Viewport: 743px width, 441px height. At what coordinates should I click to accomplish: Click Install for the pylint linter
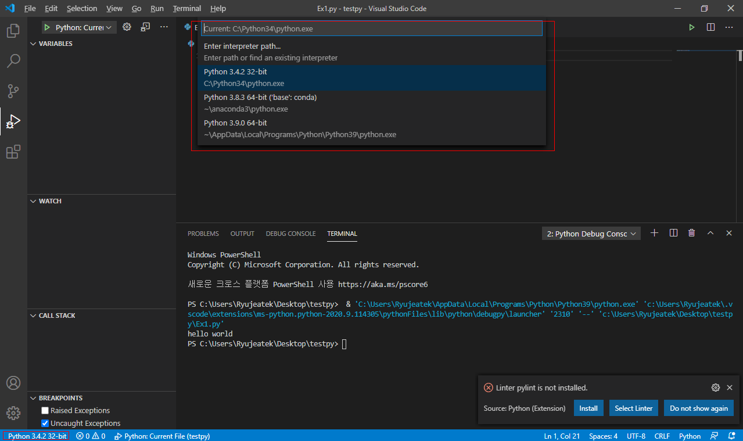click(588, 408)
